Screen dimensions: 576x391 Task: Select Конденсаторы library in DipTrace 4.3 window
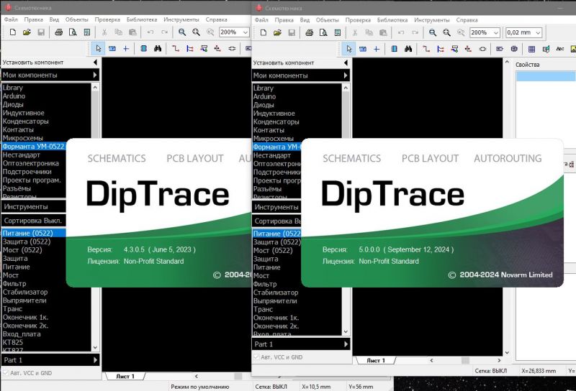(x=25, y=121)
